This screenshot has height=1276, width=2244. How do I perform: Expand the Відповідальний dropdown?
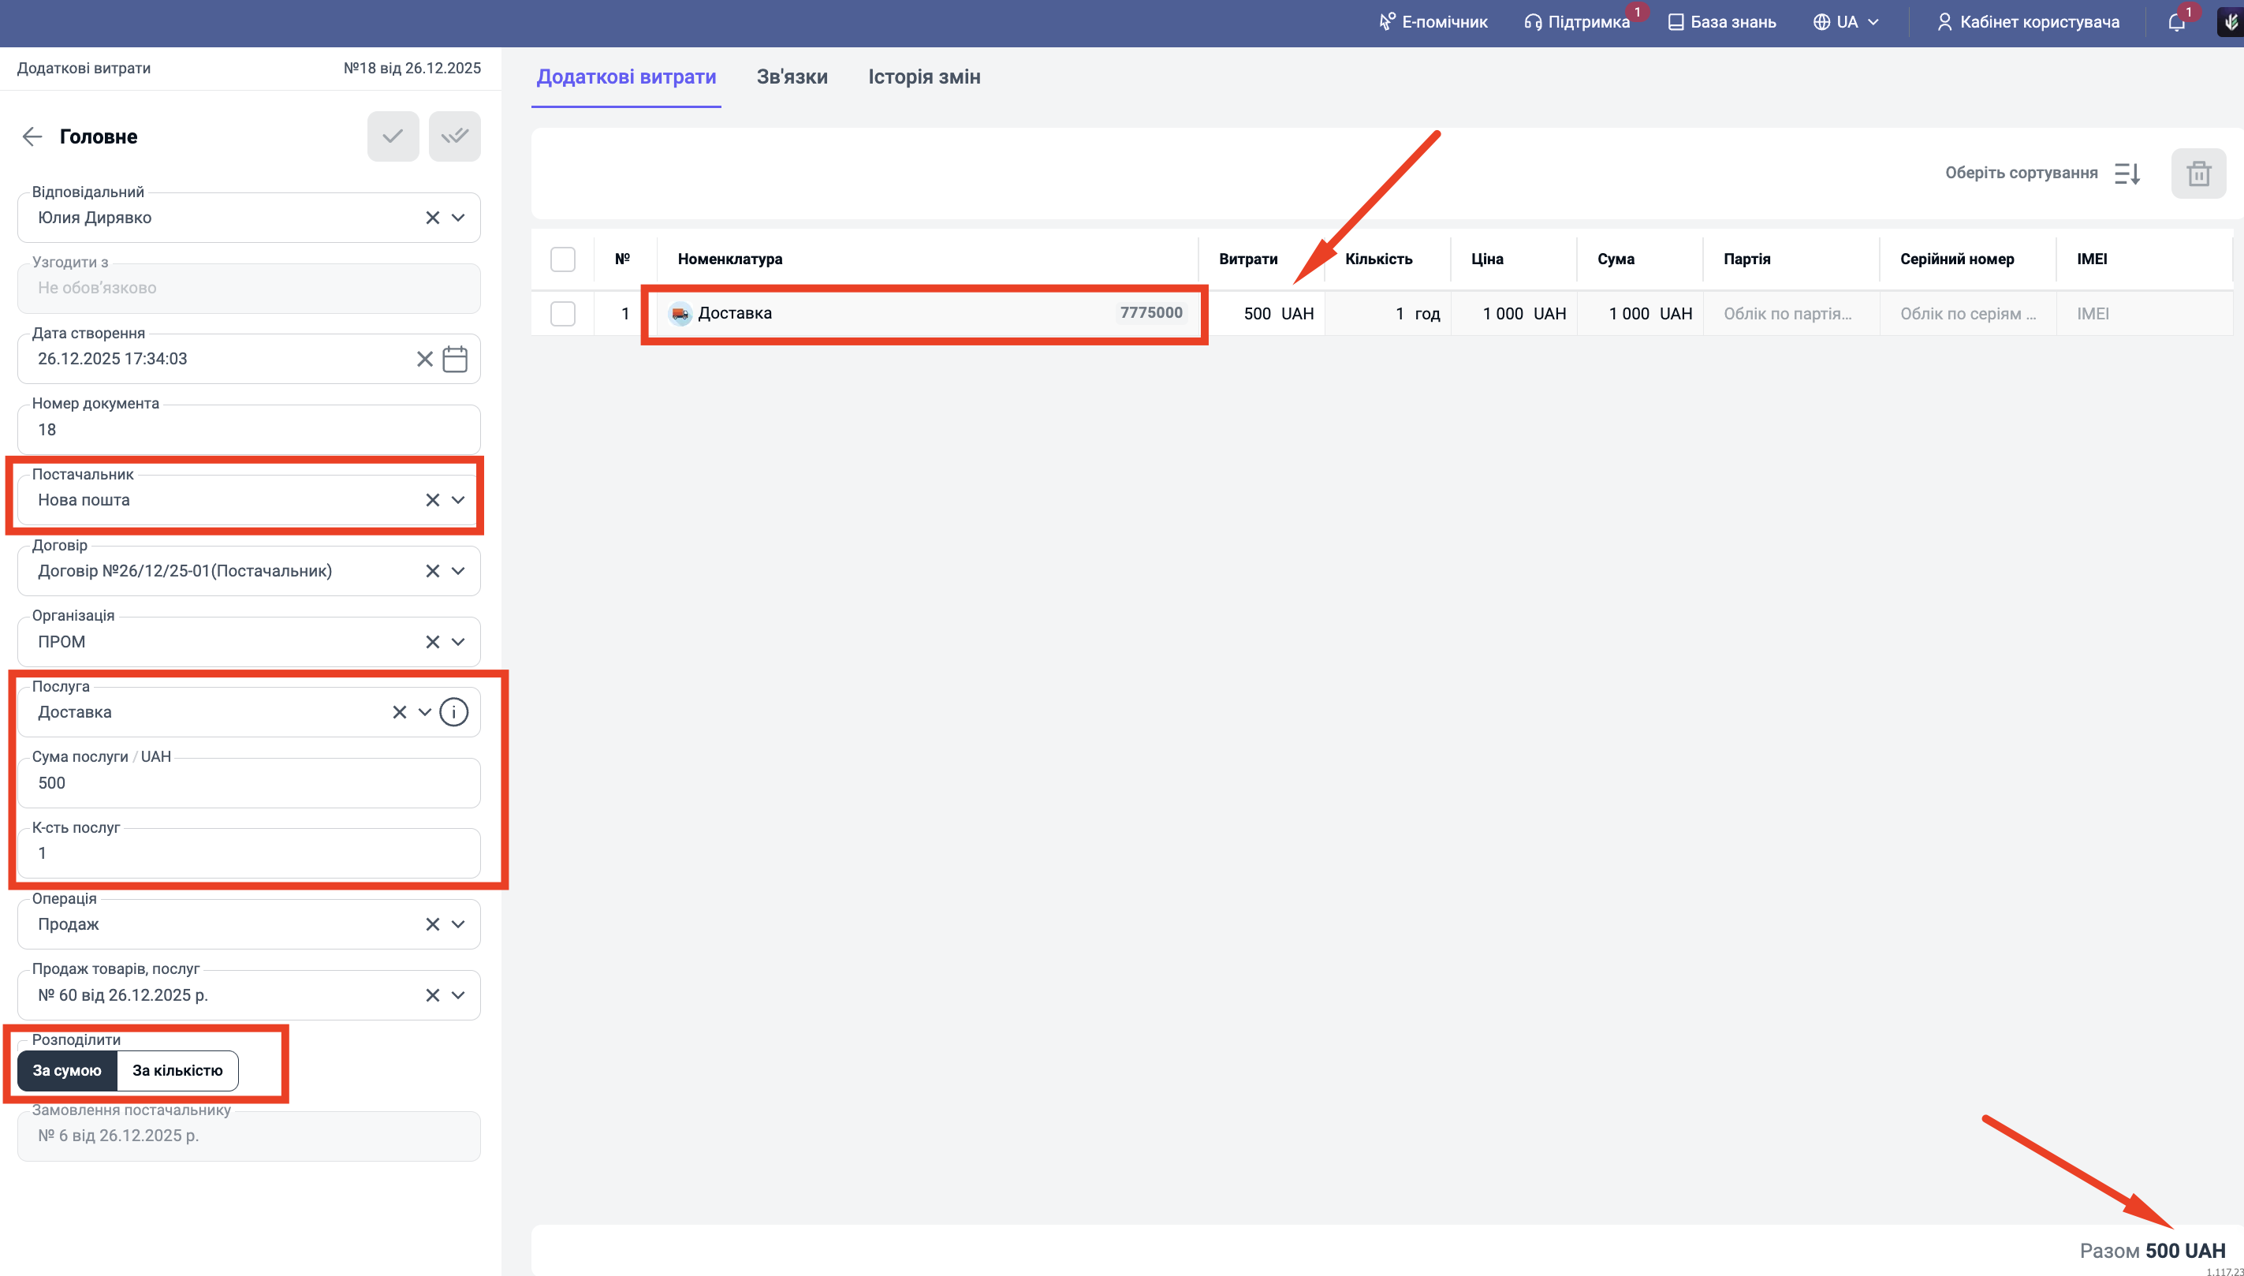458,218
